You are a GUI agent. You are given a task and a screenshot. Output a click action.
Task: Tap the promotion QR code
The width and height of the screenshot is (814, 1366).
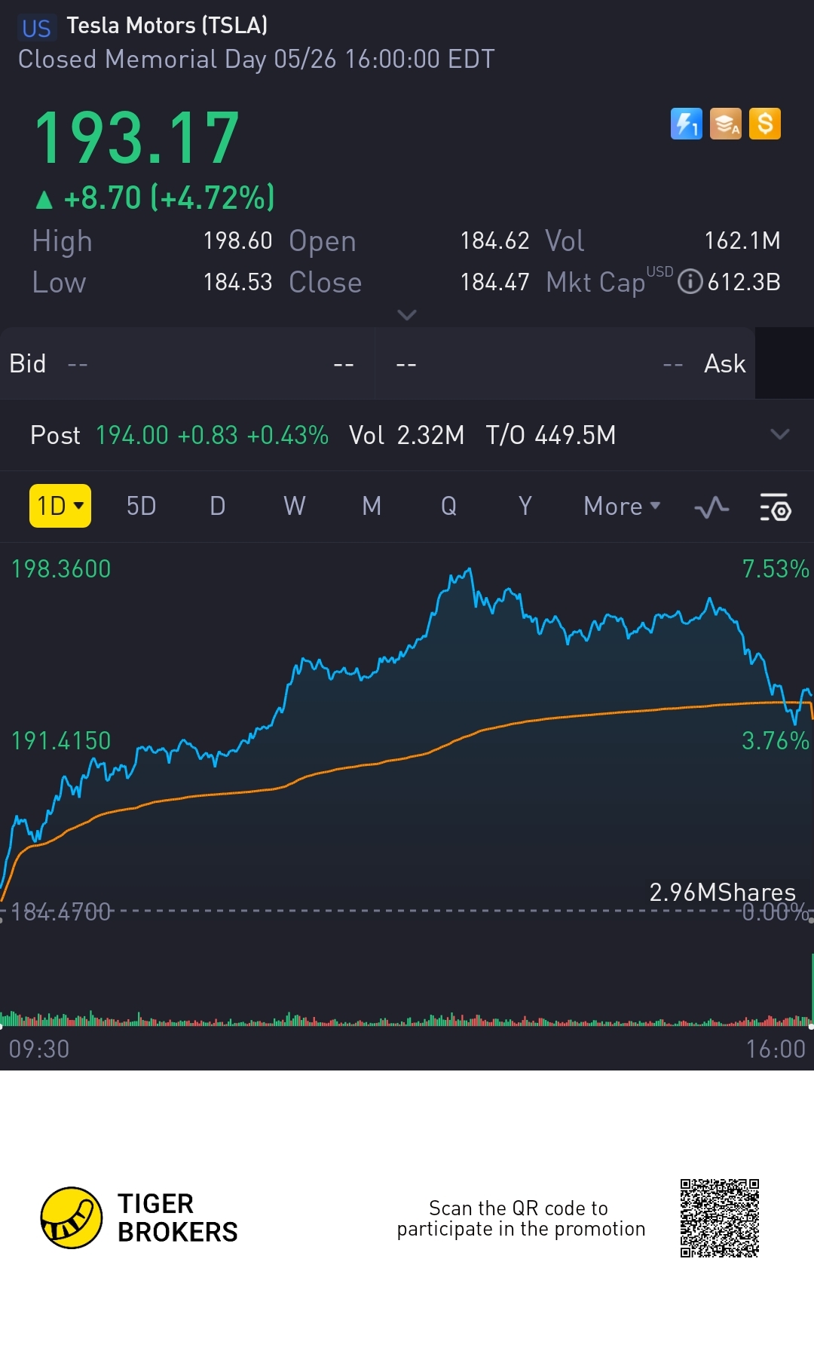(x=719, y=1218)
